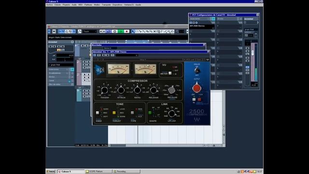Viewport: 309px width, 174px height.
Task: Switch to SCOPE Platform in taskbar
Action: [x=98, y=172]
